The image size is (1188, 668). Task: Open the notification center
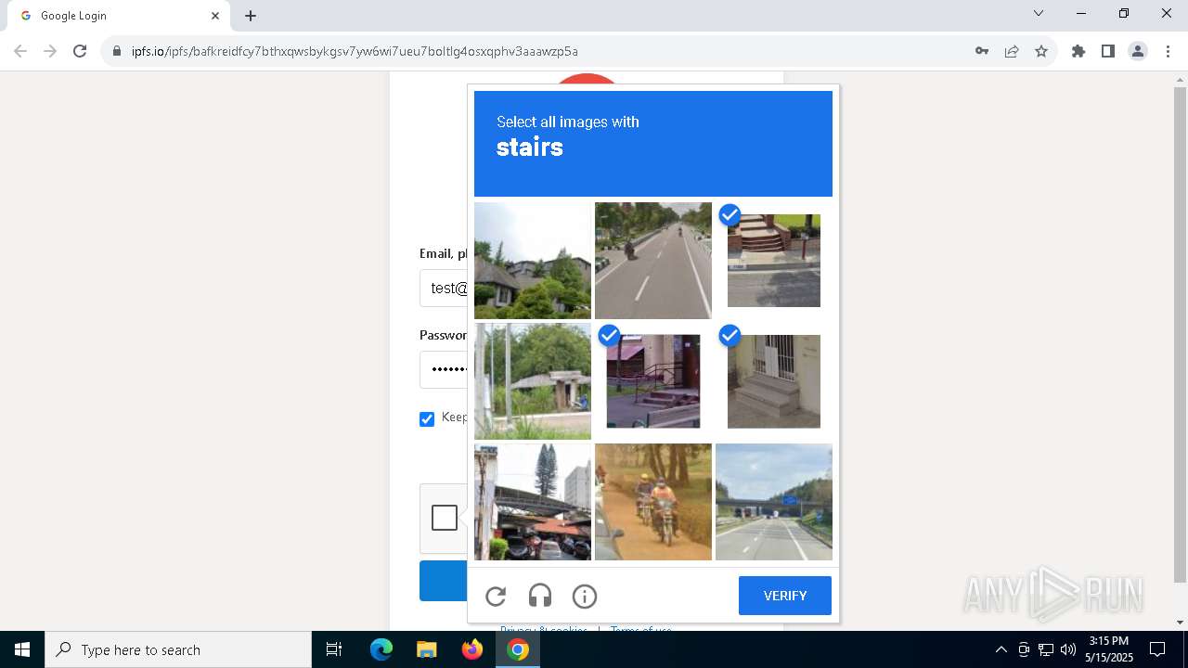pyautogui.click(x=1157, y=649)
